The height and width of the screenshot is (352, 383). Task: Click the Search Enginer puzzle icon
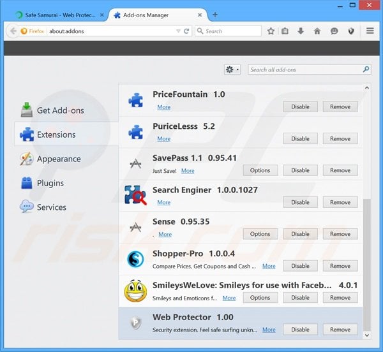(135, 195)
